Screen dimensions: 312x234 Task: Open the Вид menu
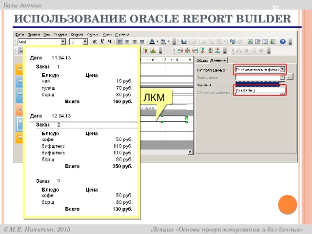pos(47,35)
